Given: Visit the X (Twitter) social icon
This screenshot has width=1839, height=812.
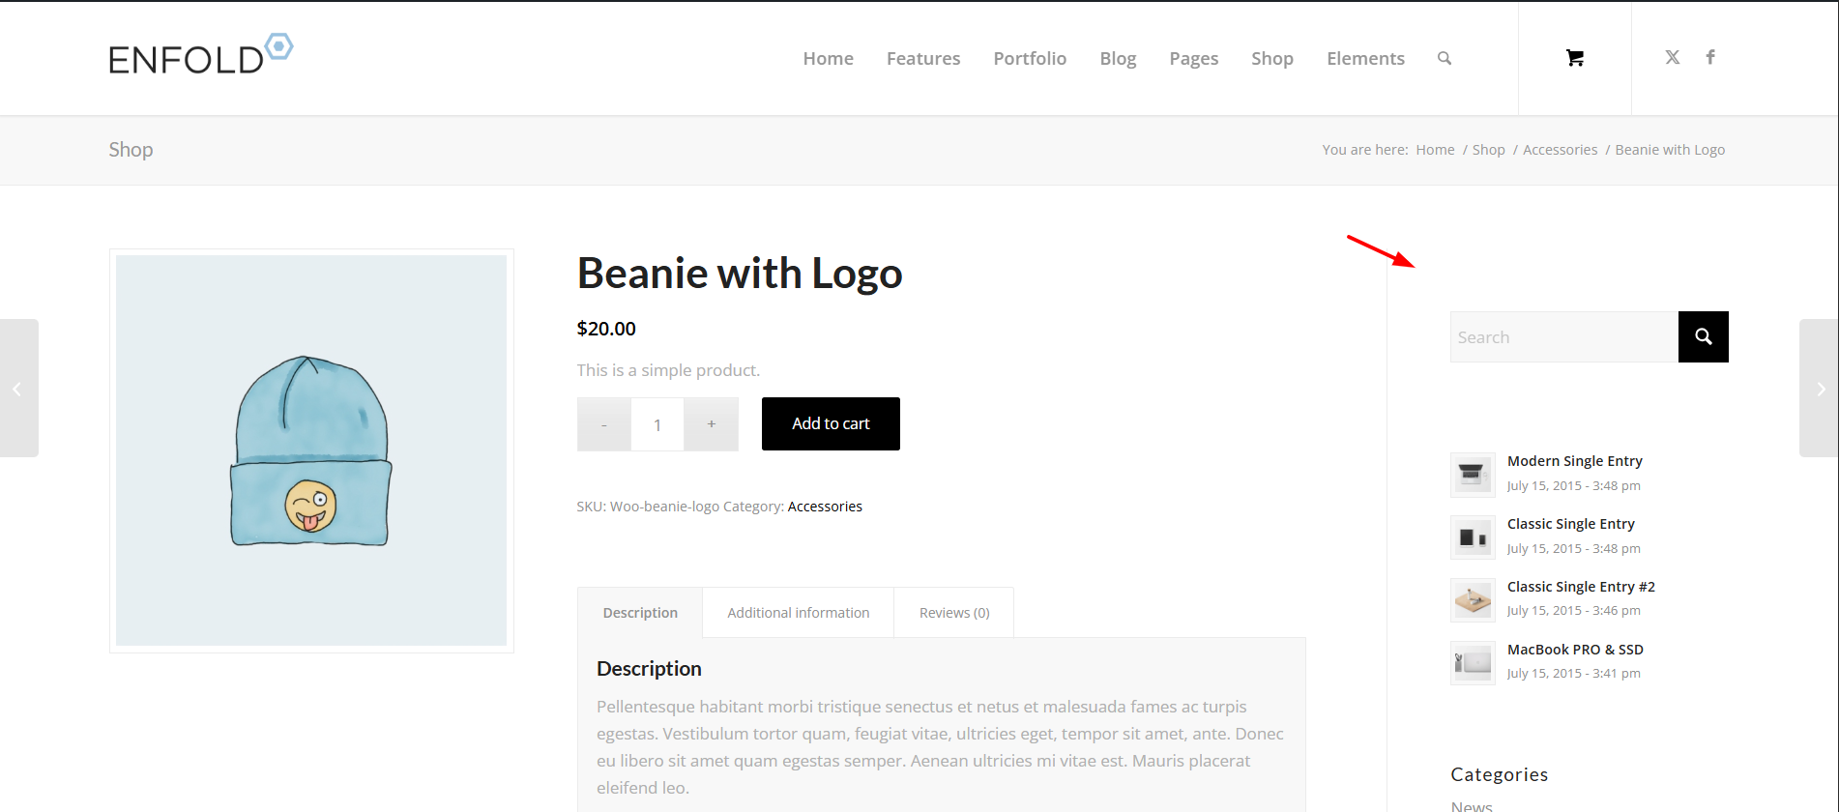Looking at the screenshot, I should click(x=1672, y=57).
